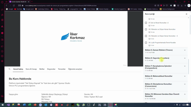Click the heart favorites icon in toolbar
This screenshot has width=191, height=107.
click(167, 6)
